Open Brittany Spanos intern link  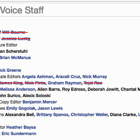point(52,115)
